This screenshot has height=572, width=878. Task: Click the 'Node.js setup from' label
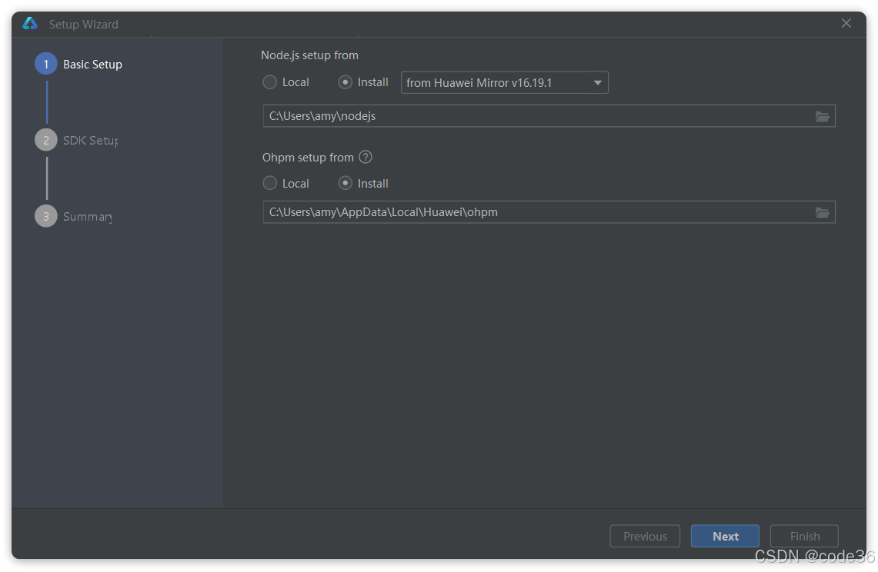coord(309,55)
